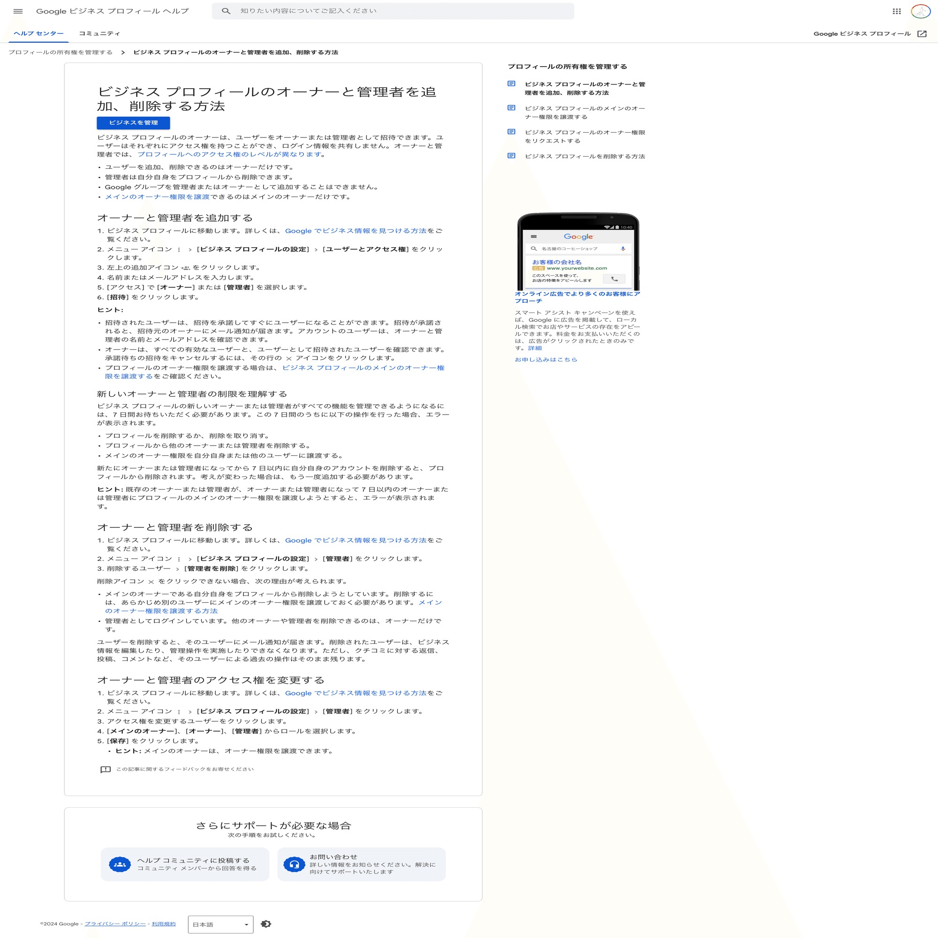The height and width of the screenshot is (938, 938).
Task: Click the article feedback icon
Action: (x=106, y=770)
